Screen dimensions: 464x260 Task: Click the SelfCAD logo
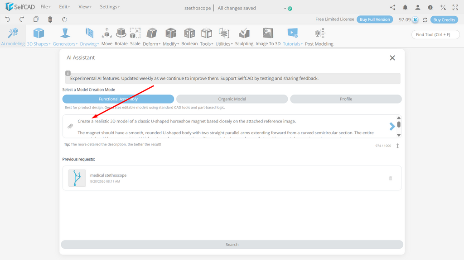20,6
